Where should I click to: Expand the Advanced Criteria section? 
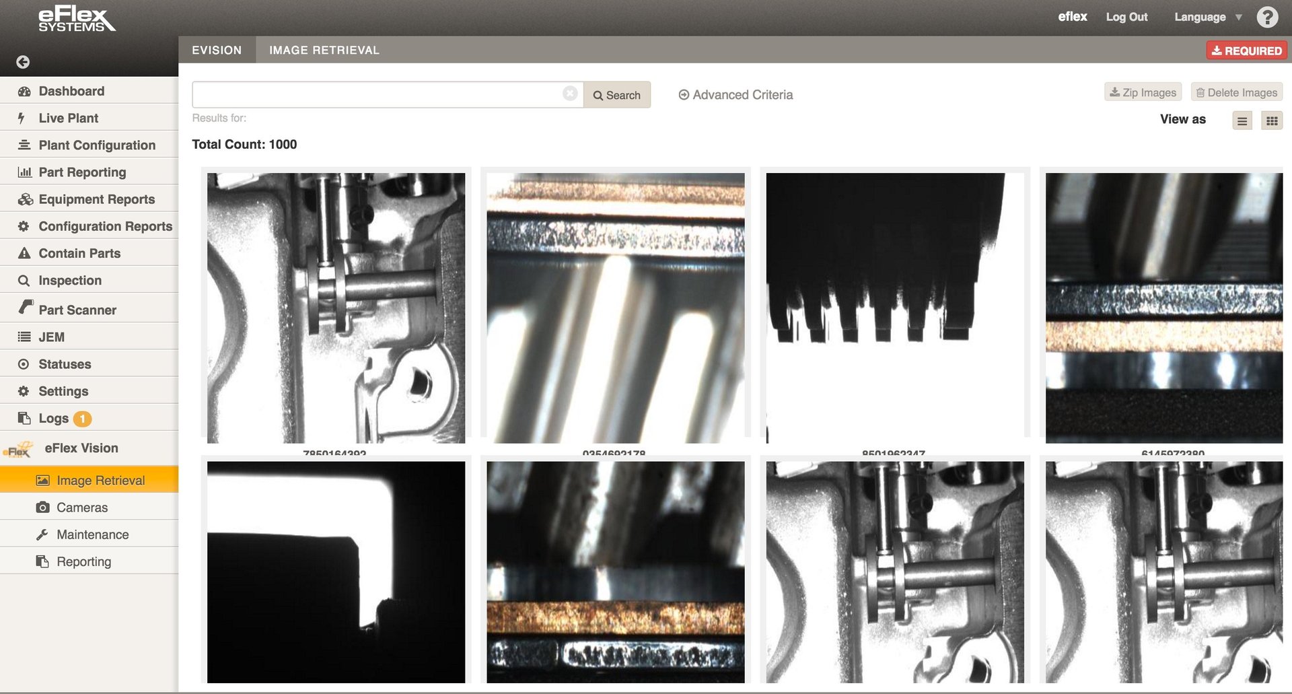click(735, 95)
